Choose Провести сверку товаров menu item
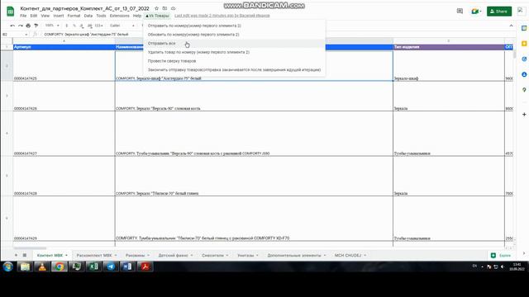 234,61
